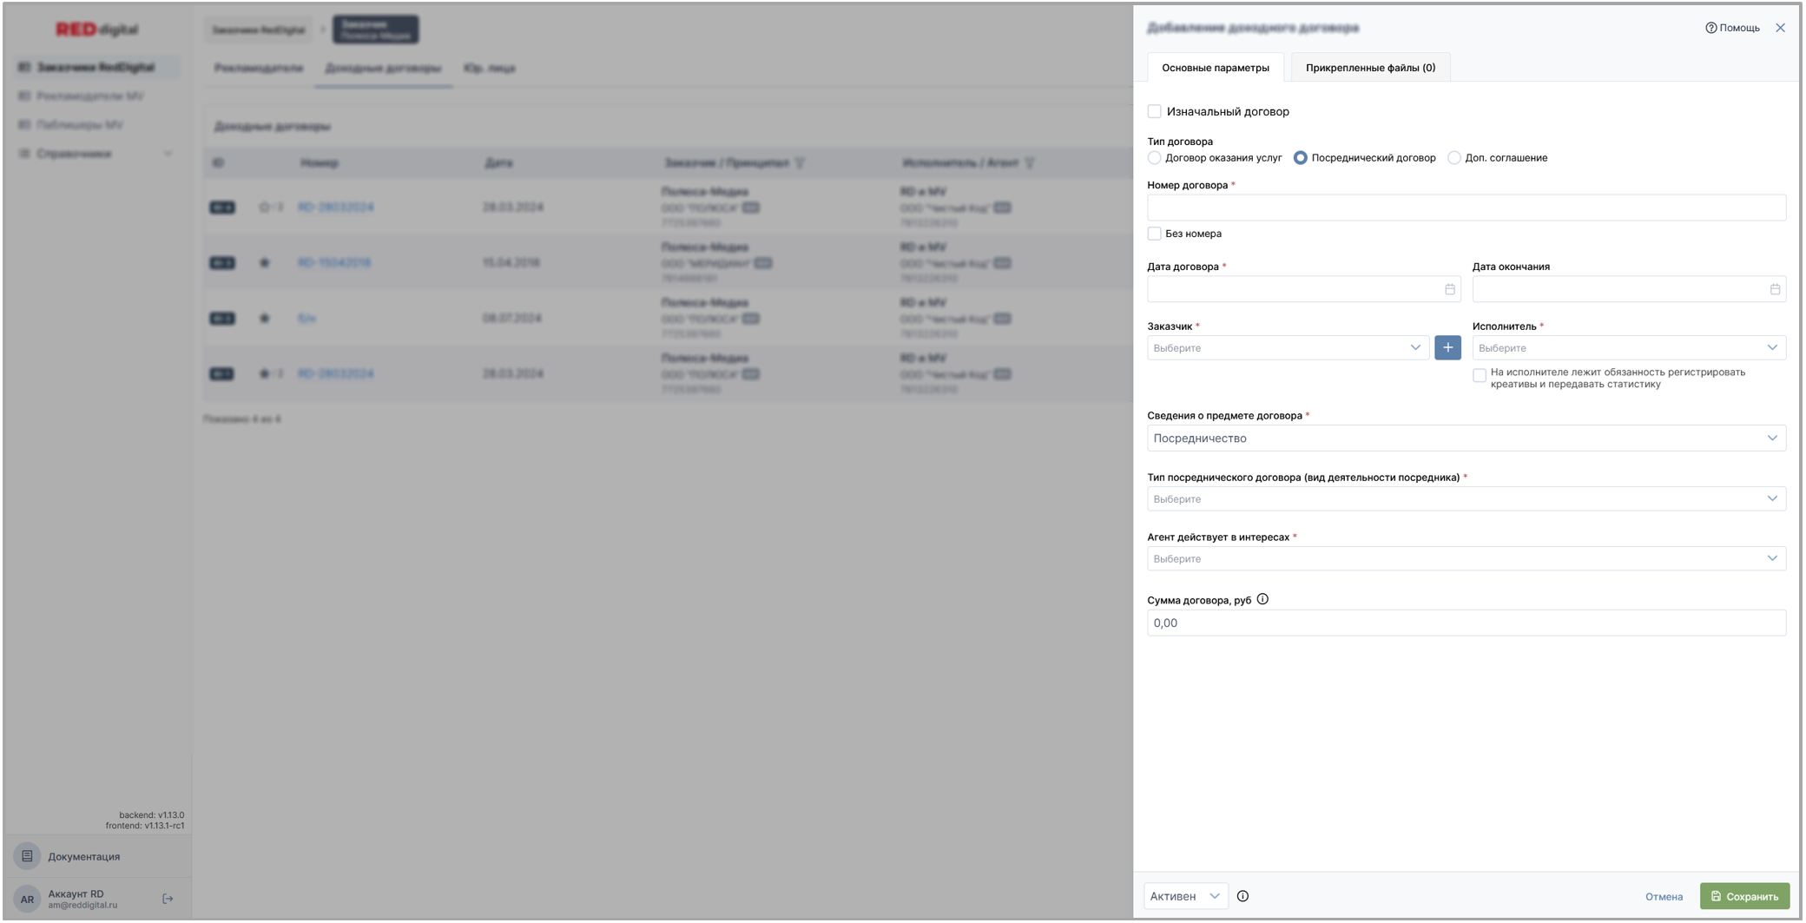Focus the Номер договора input field
The height and width of the screenshot is (923, 1806).
[x=1466, y=208]
